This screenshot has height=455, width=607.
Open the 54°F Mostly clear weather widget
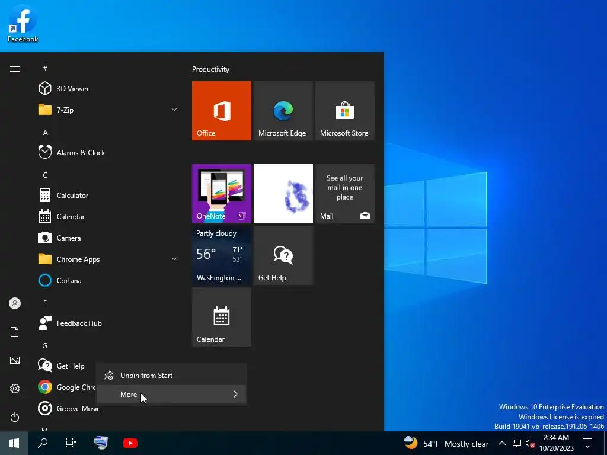446,443
